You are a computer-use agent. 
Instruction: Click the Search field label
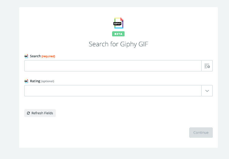[x=35, y=56]
